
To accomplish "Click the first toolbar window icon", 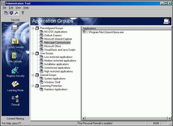I will 6,13.
